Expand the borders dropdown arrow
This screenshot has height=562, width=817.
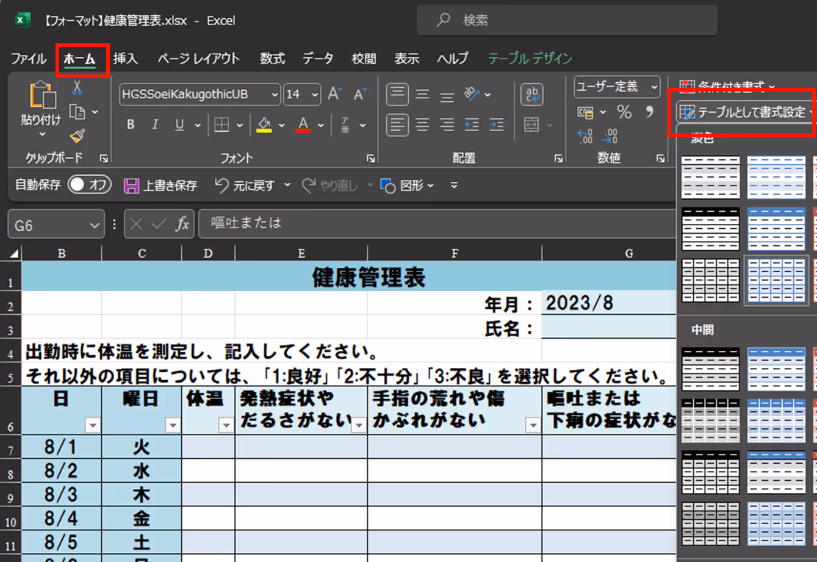(240, 126)
